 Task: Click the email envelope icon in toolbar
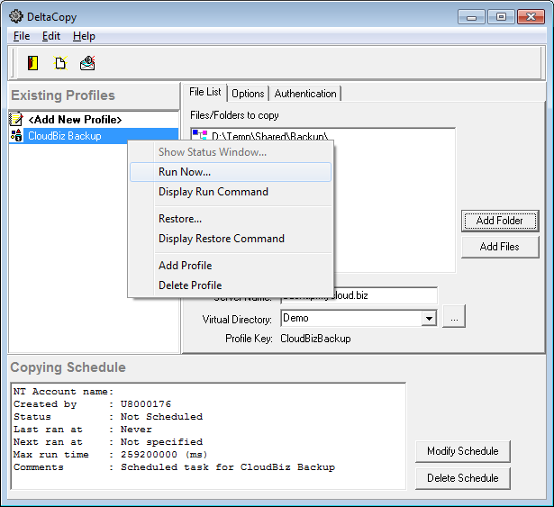pos(87,63)
